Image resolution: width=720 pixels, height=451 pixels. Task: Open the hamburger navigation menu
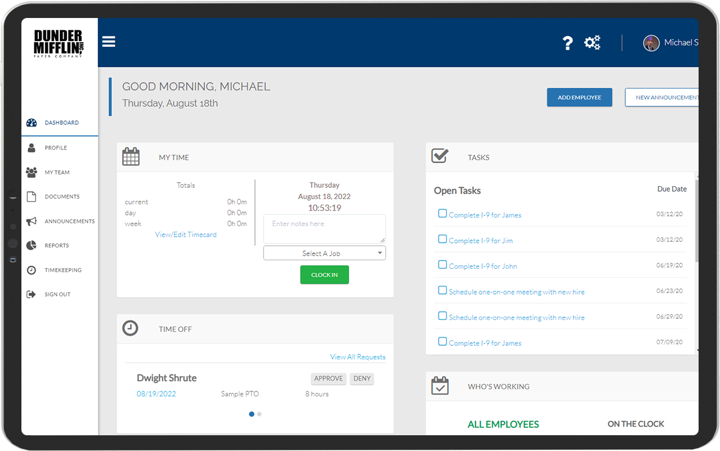click(x=109, y=42)
